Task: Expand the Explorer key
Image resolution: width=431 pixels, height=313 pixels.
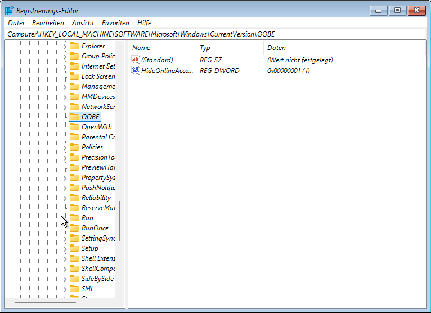Action: 65,47
